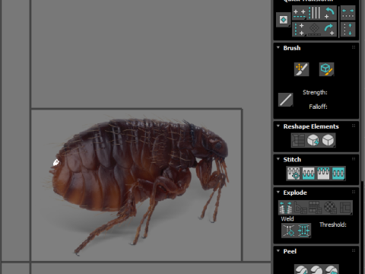This screenshot has height=274, width=365.
Task: Click Flatten by Smoothing Group icon
Action: point(316,208)
